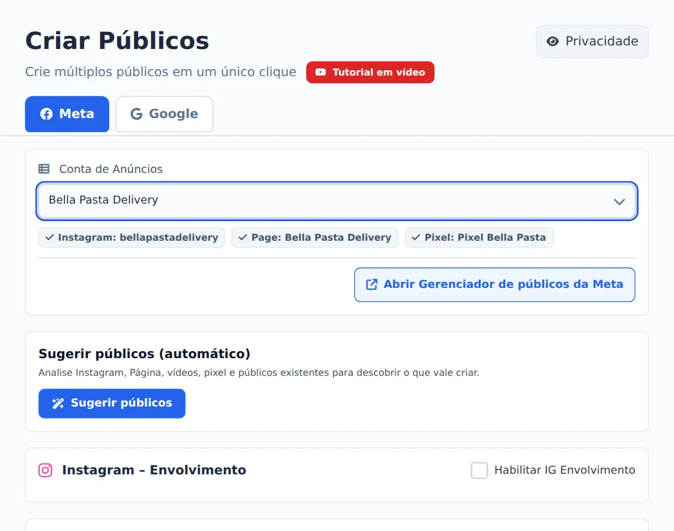
Task: Click the Analise Instagram, Página description text
Action: coord(259,373)
